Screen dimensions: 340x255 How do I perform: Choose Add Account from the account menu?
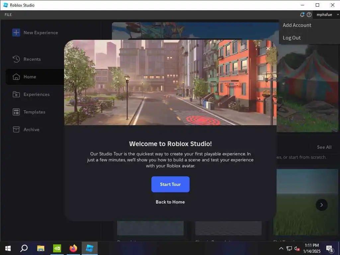pyautogui.click(x=297, y=25)
